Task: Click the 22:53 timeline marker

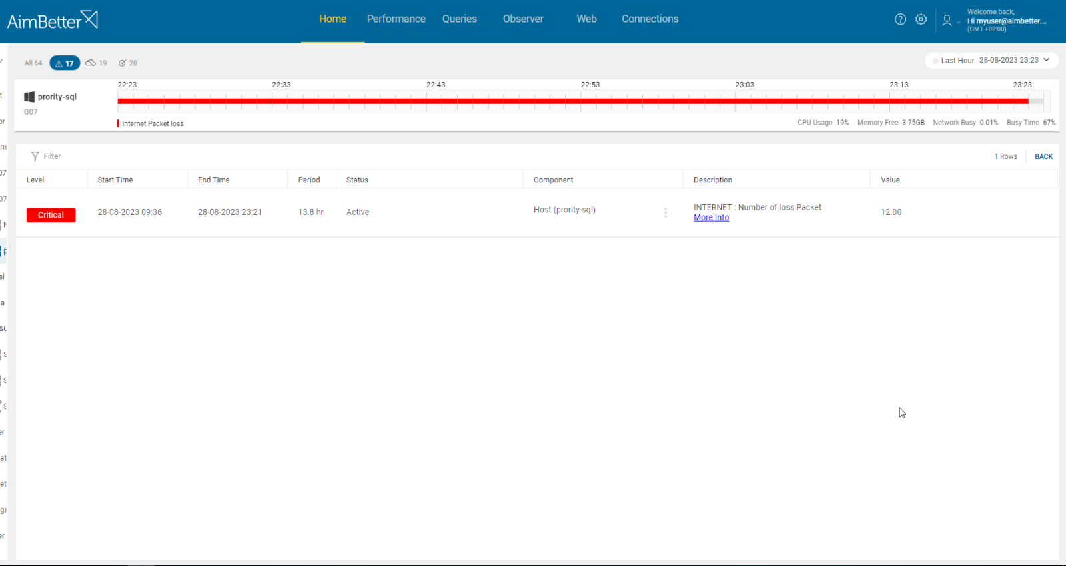Action: click(x=590, y=85)
